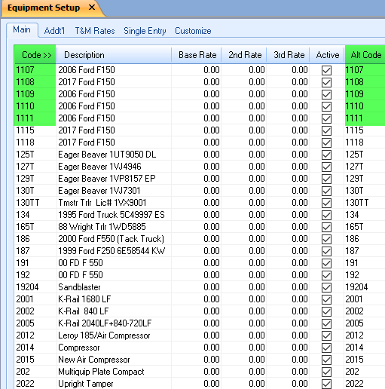Close the Equipment Setup tab
The width and height of the screenshot is (385, 389).
coord(92,8)
